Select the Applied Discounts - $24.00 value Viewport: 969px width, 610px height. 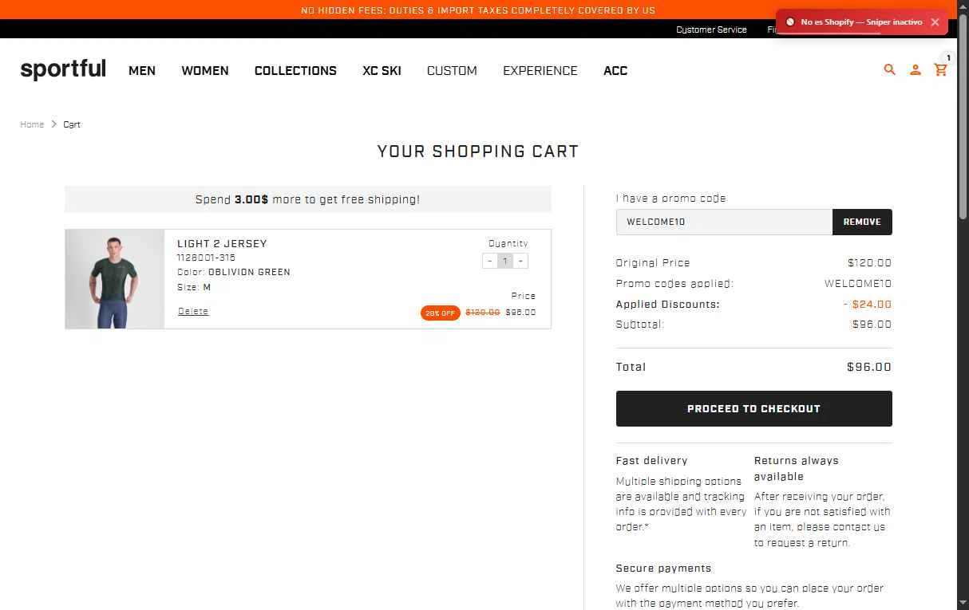(868, 304)
